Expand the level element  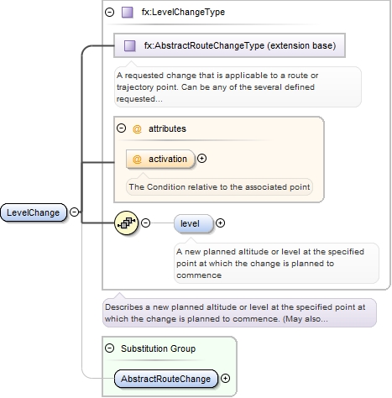pyautogui.click(x=220, y=223)
